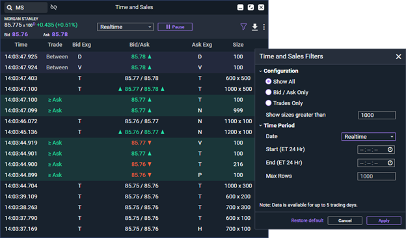Toggle the unlink window icon
Screen dimensions: 406x238
click(53, 7)
